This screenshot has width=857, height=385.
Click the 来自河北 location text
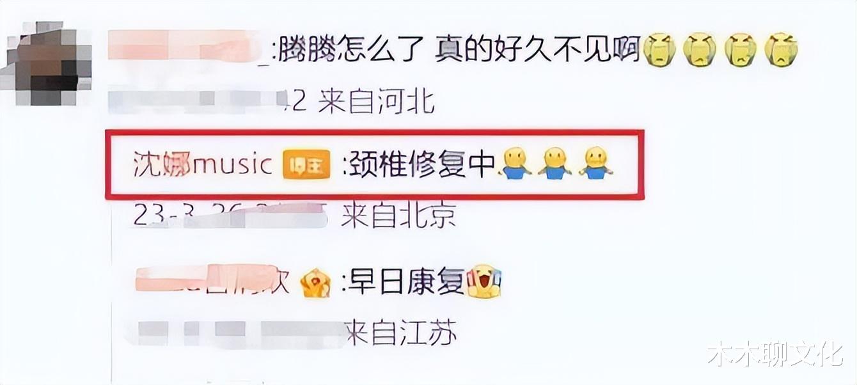coord(376,101)
